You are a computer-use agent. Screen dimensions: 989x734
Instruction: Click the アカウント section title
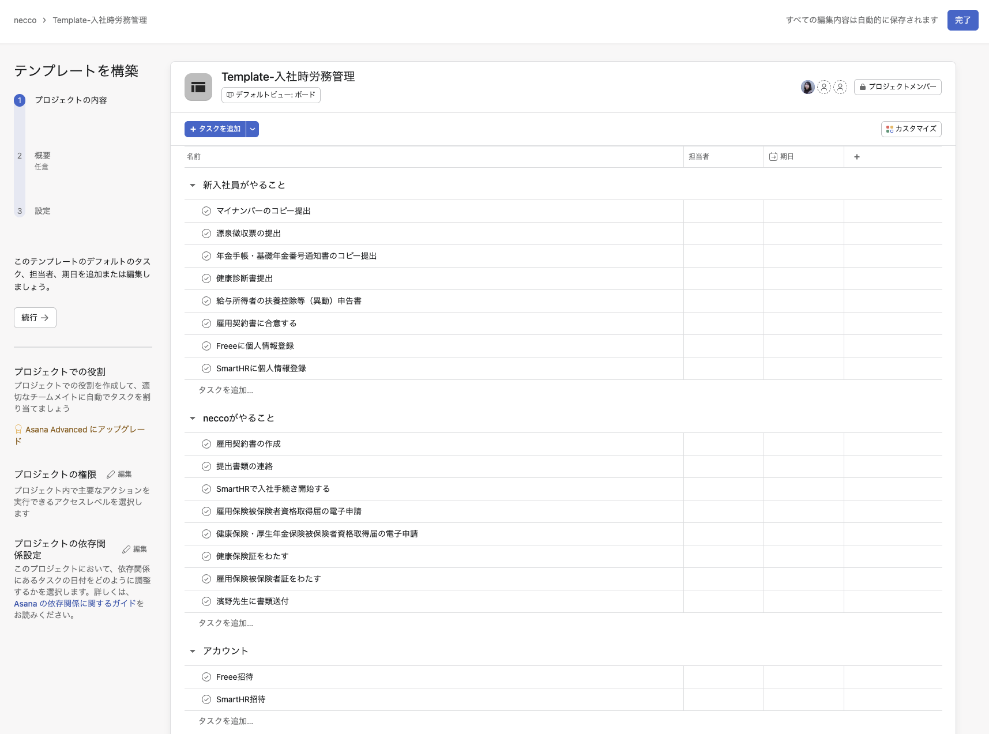225,651
